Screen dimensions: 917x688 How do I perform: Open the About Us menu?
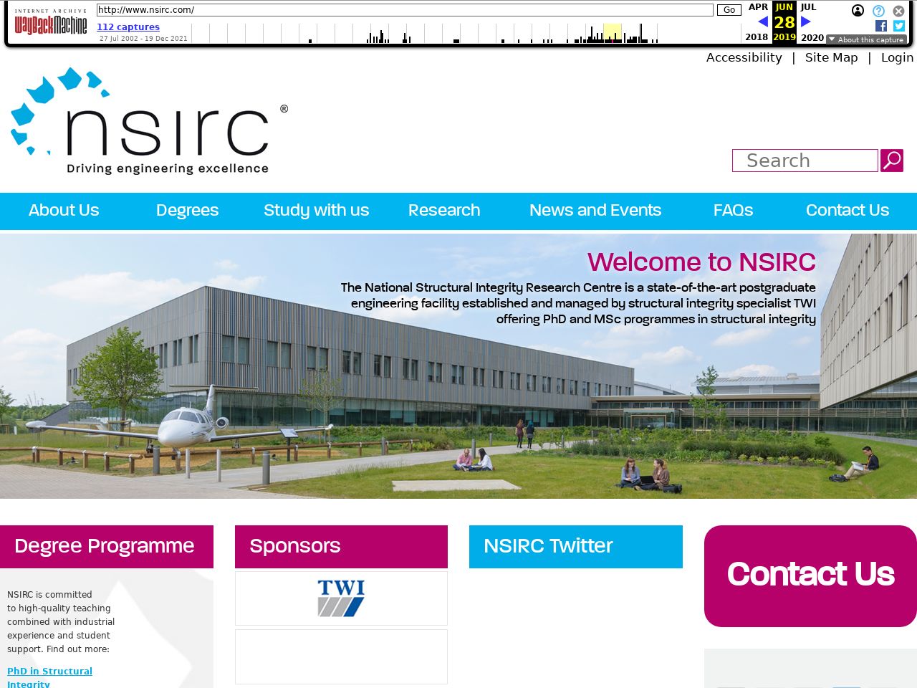tap(64, 211)
